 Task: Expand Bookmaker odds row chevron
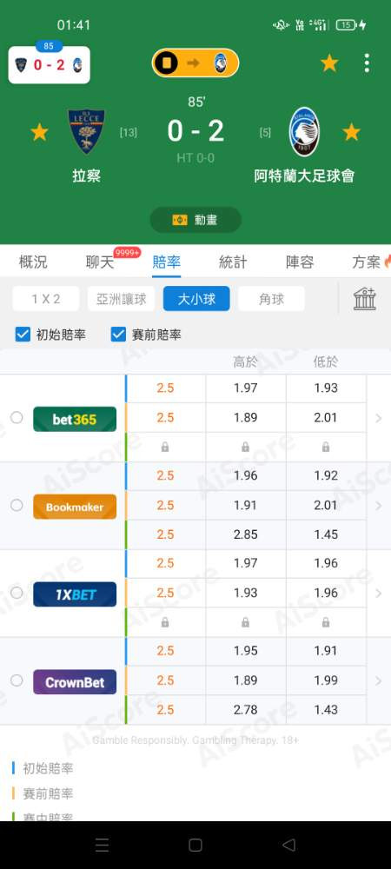coord(379,506)
